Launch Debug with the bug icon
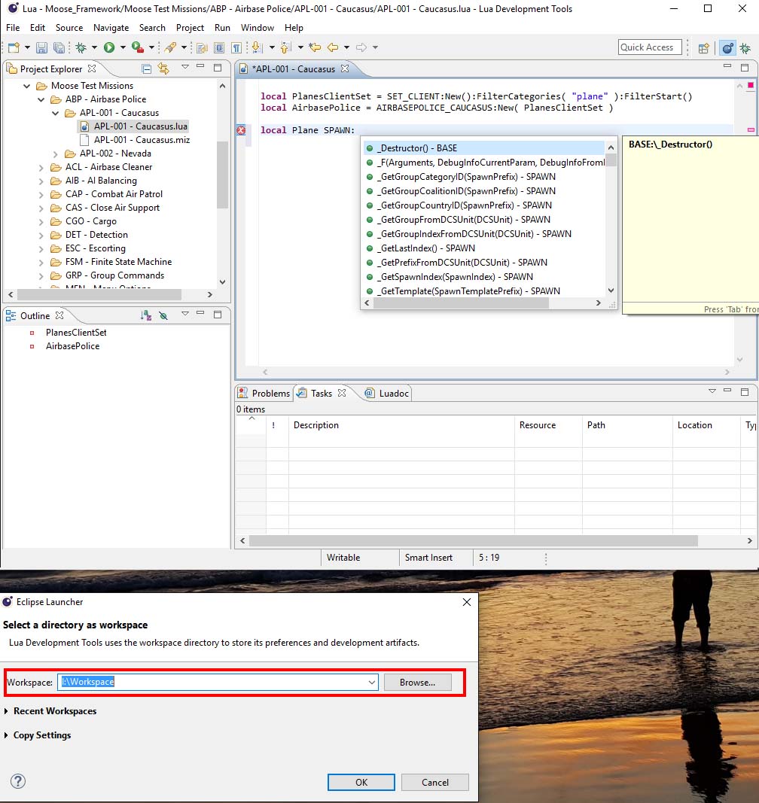 click(81, 47)
